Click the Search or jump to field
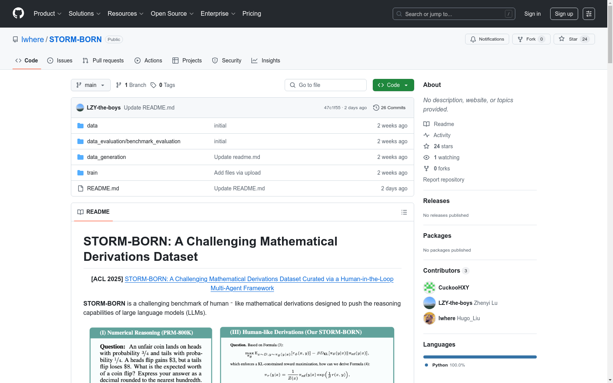 (454, 14)
